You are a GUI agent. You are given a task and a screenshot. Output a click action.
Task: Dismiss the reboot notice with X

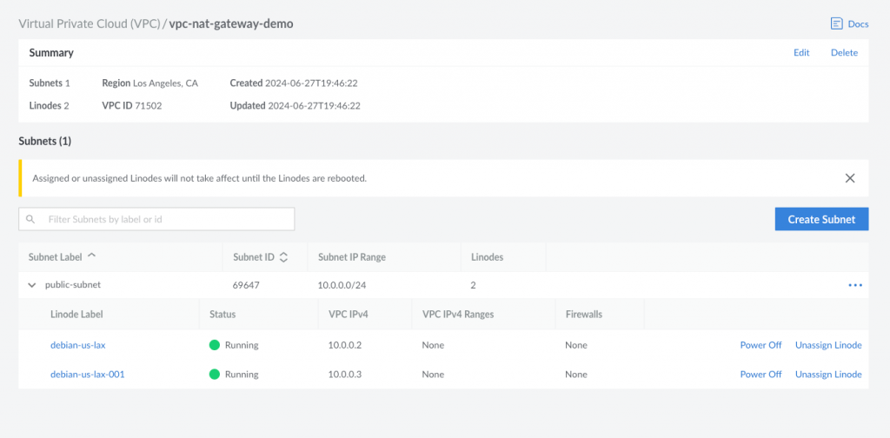[x=850, y=178]
